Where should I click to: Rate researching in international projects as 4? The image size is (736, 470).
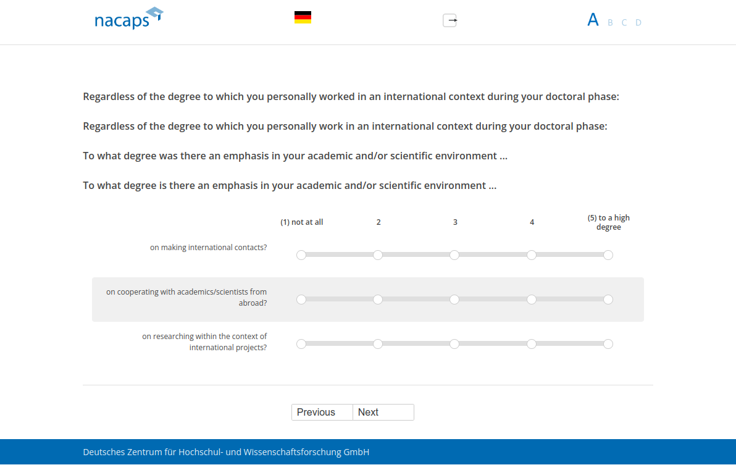coord(532,344)
